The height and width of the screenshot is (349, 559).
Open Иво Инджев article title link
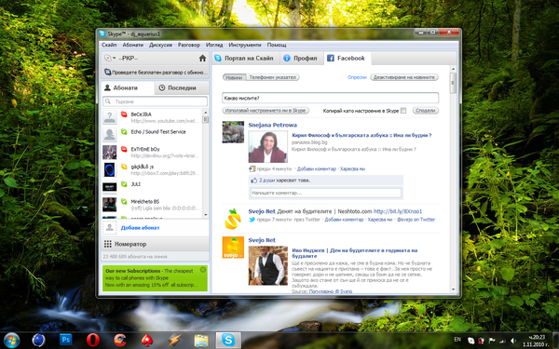(x=354, y=253)
